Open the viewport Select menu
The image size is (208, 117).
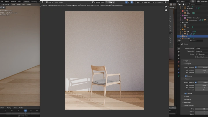19,4
